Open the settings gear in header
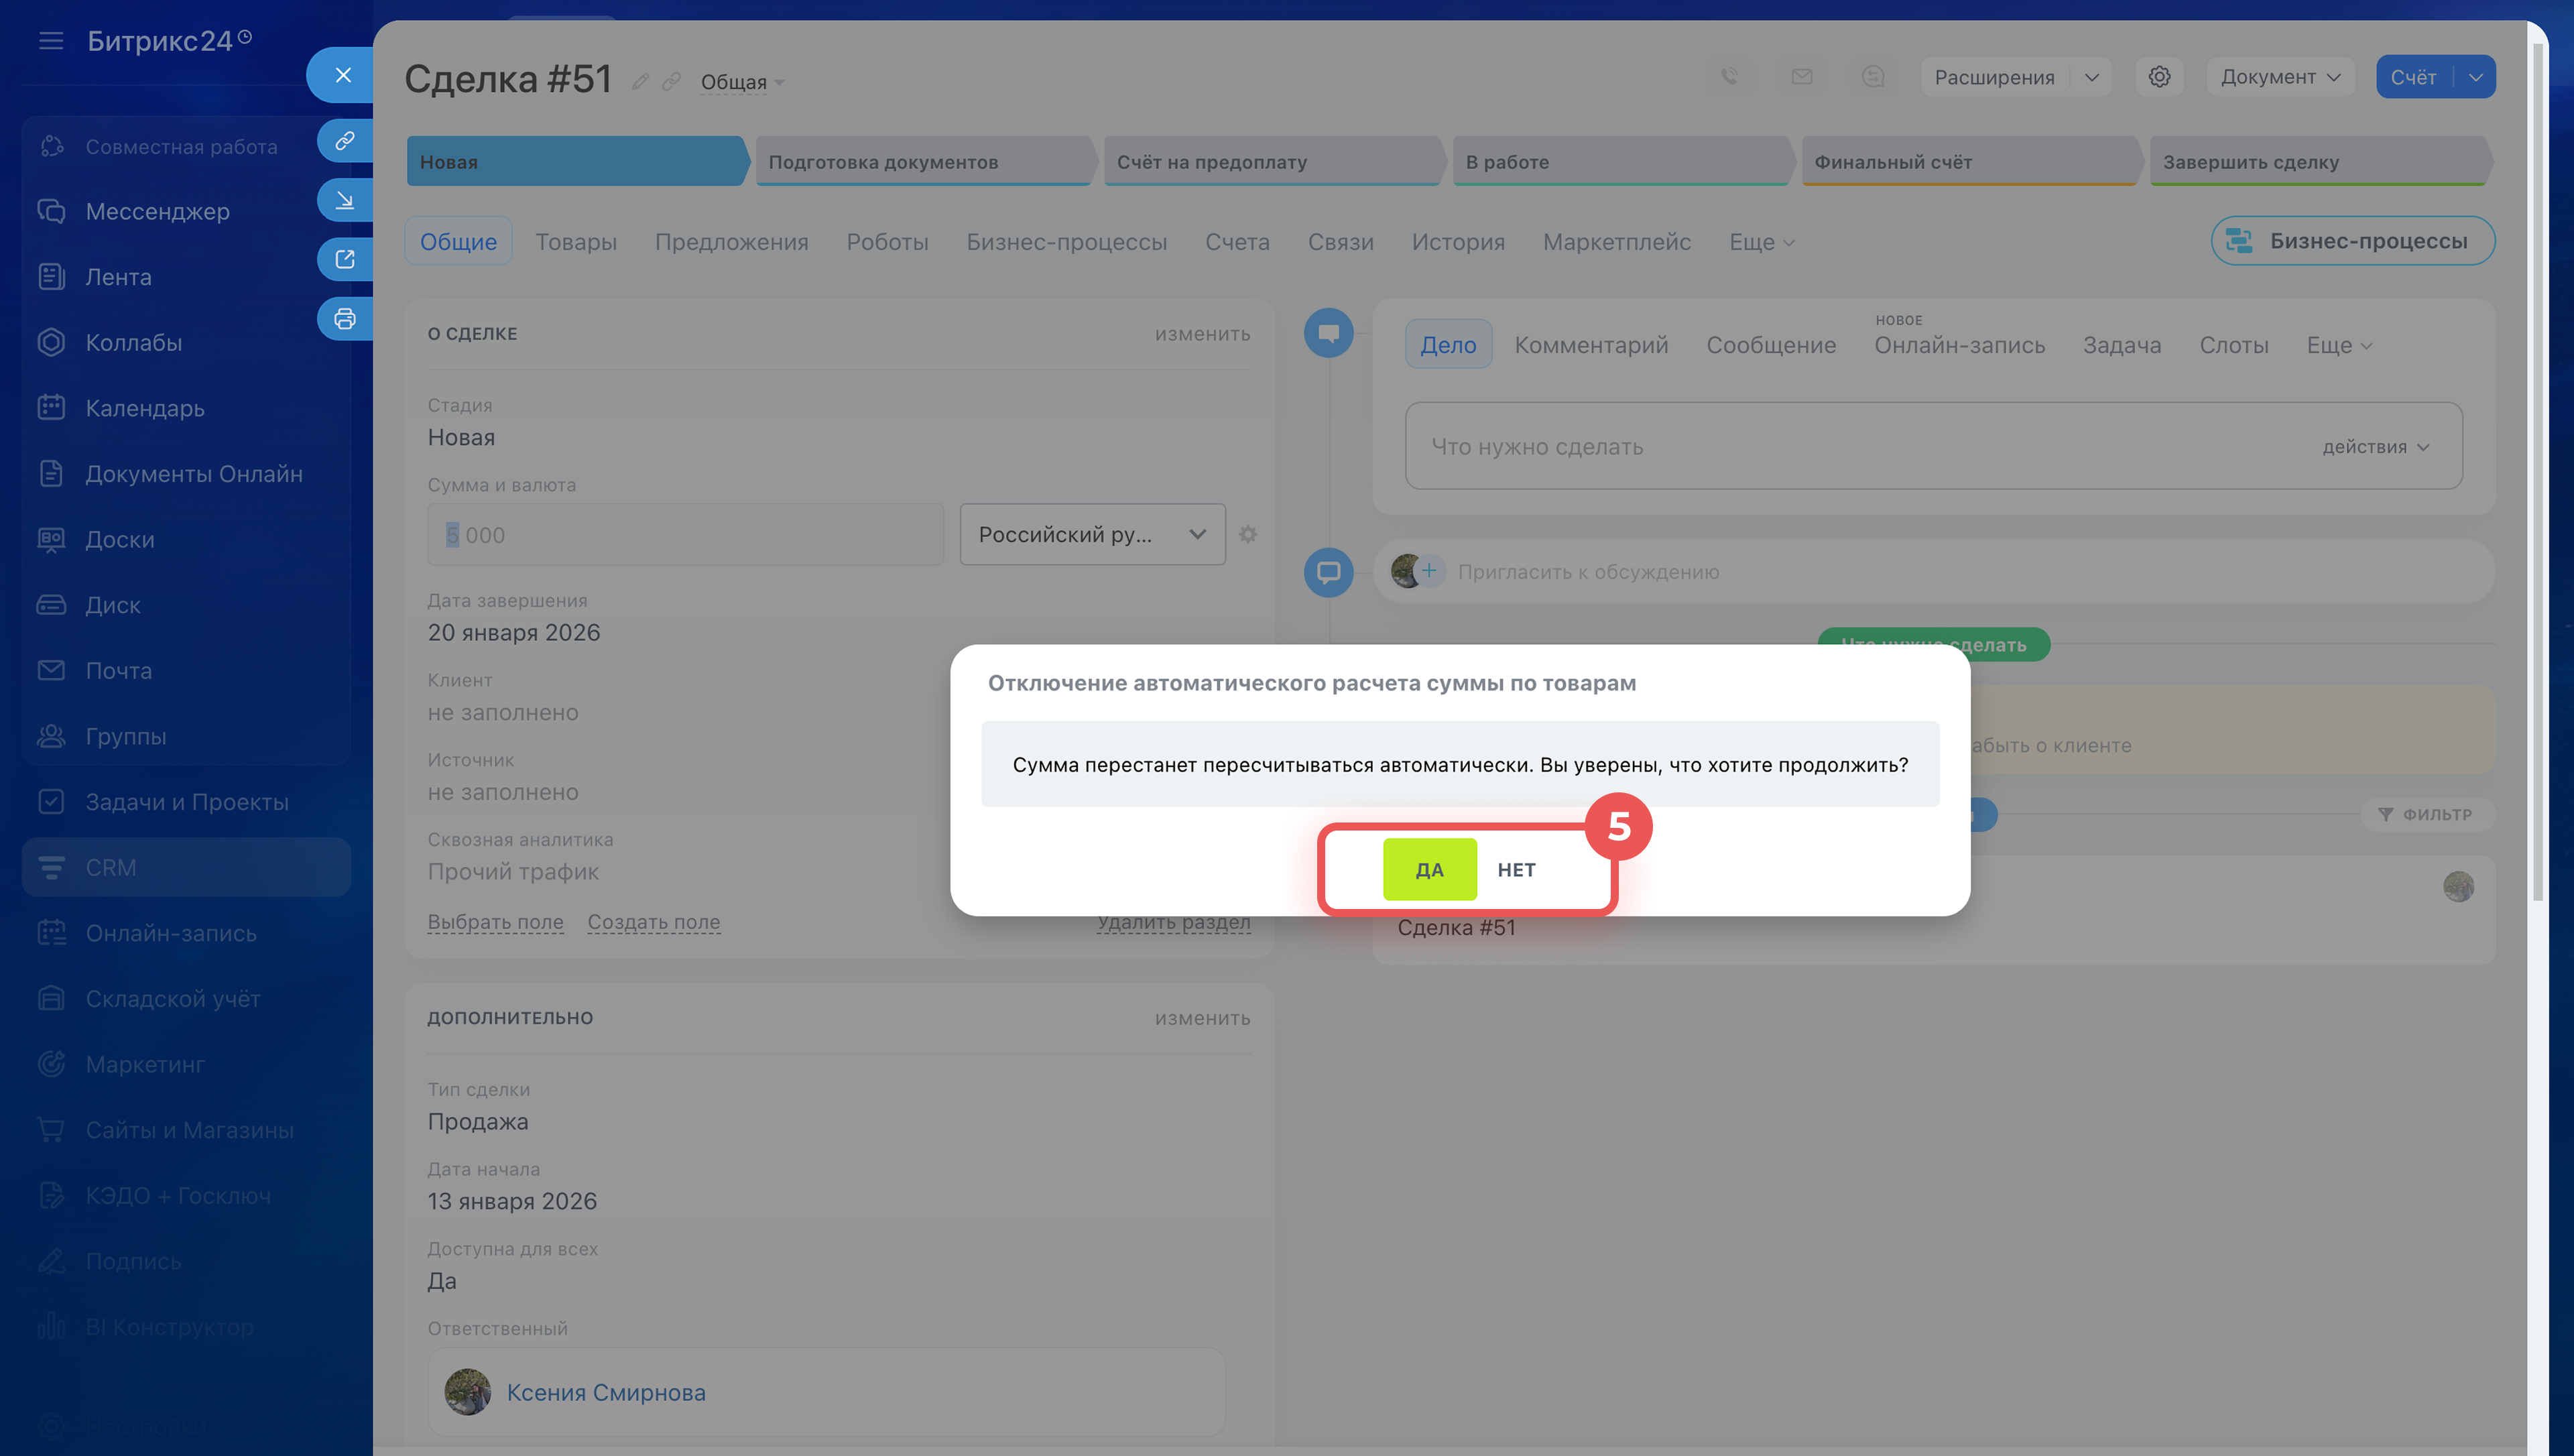Viewport: 2574px width, 1456px height. pos(2158,77)
